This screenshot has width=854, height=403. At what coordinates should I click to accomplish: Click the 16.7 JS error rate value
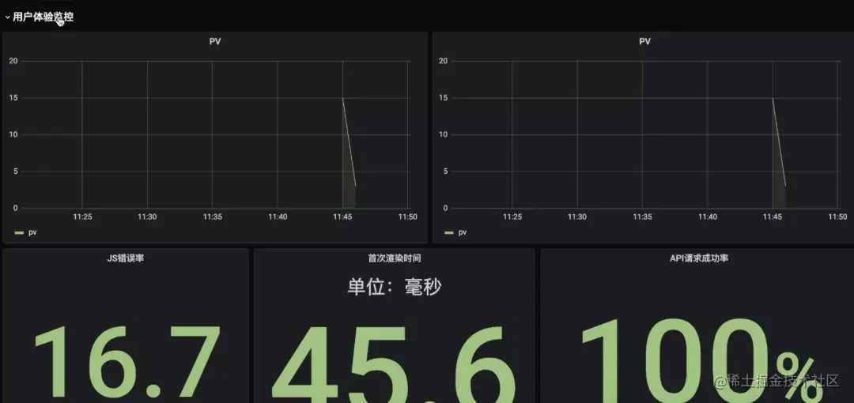tap(127, 362)
